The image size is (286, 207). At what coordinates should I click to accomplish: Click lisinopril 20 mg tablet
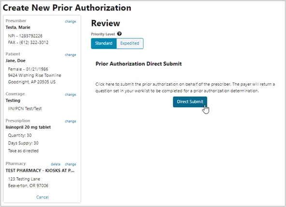pyautogui.click(x=28, y=127)
